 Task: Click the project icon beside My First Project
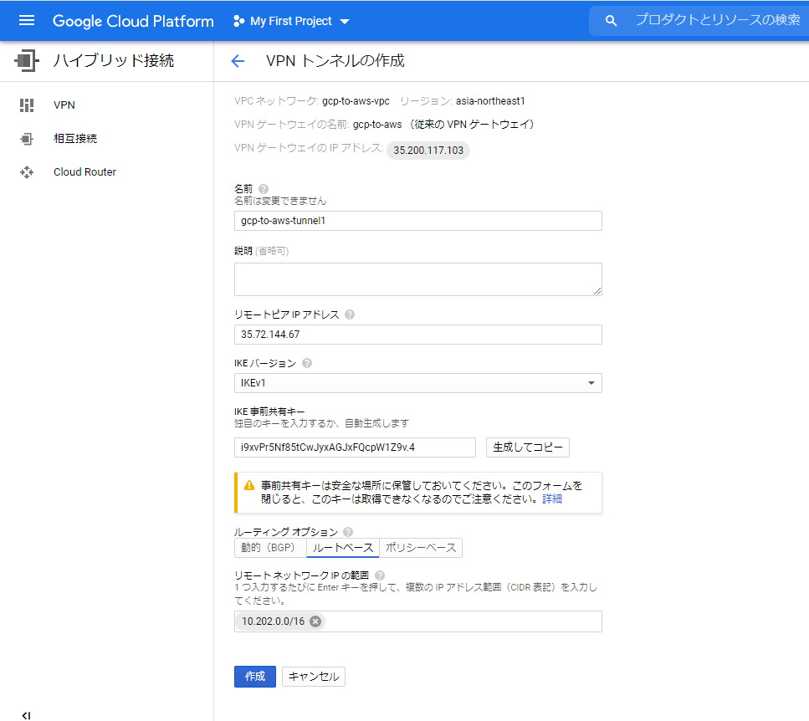point(239,21)
